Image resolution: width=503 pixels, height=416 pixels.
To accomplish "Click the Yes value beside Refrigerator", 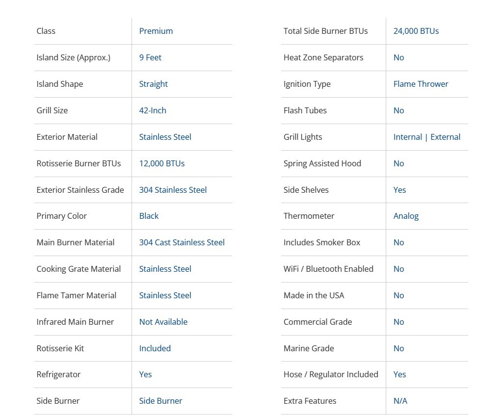I will tap(145, 374).
